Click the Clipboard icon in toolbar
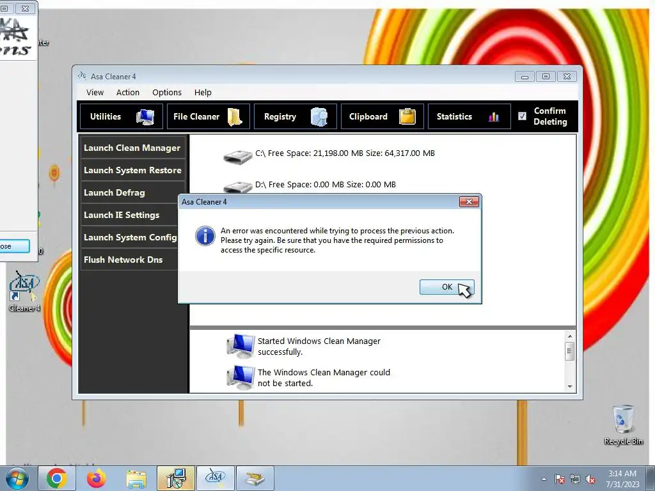The width and height of the screenshot is (655, 491). point(407,116)
